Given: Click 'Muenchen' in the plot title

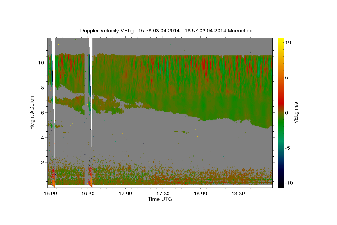Looking at the screenshot, I should point(240,31).
